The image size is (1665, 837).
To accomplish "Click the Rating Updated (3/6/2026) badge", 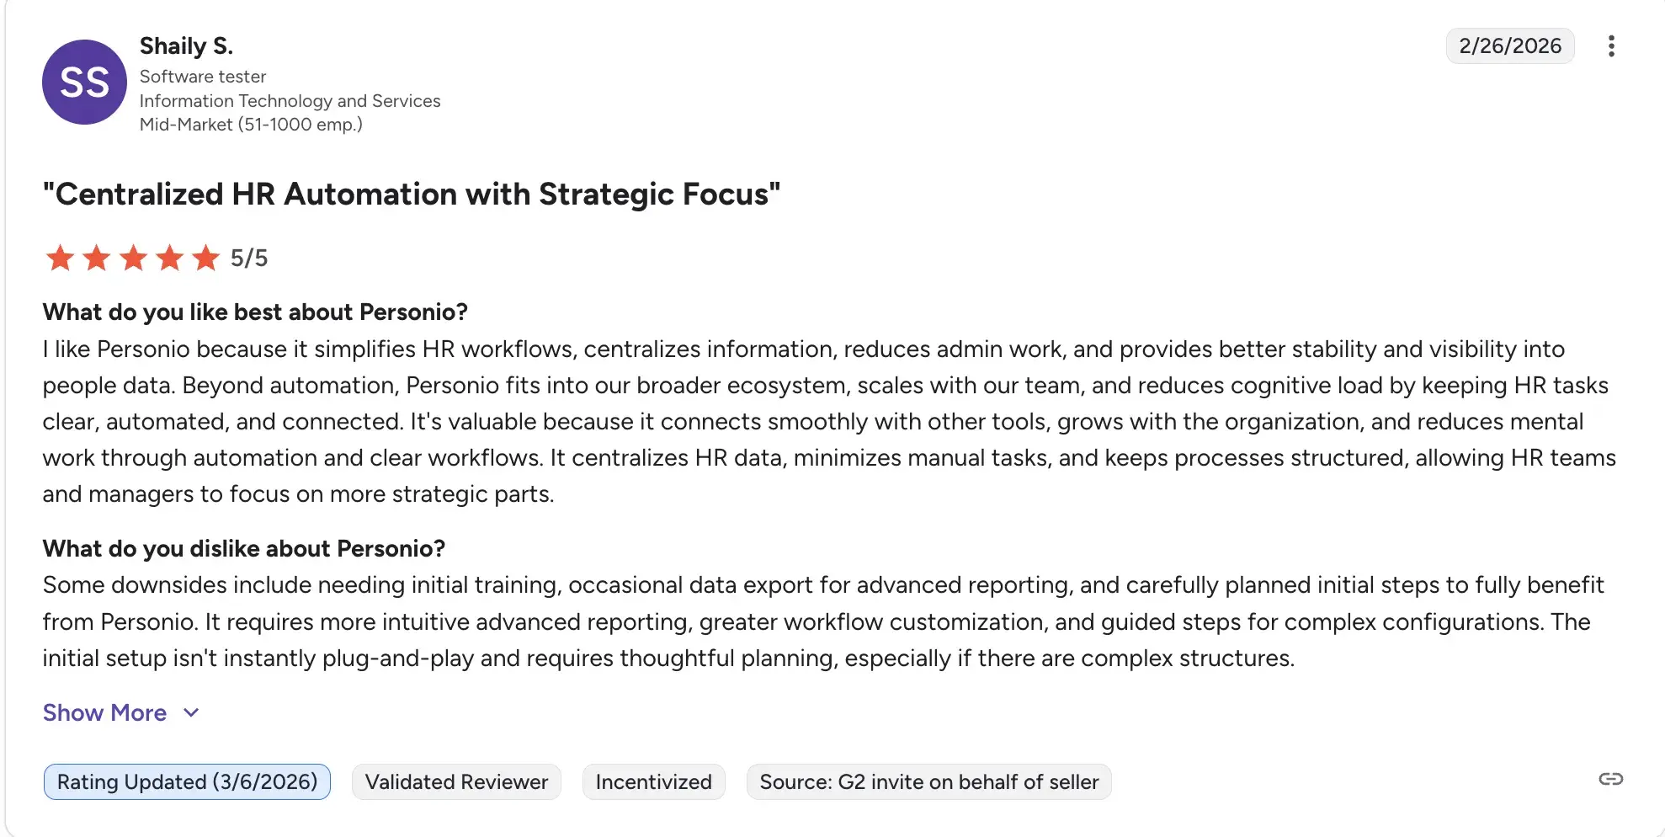I will tap(187, 782).
